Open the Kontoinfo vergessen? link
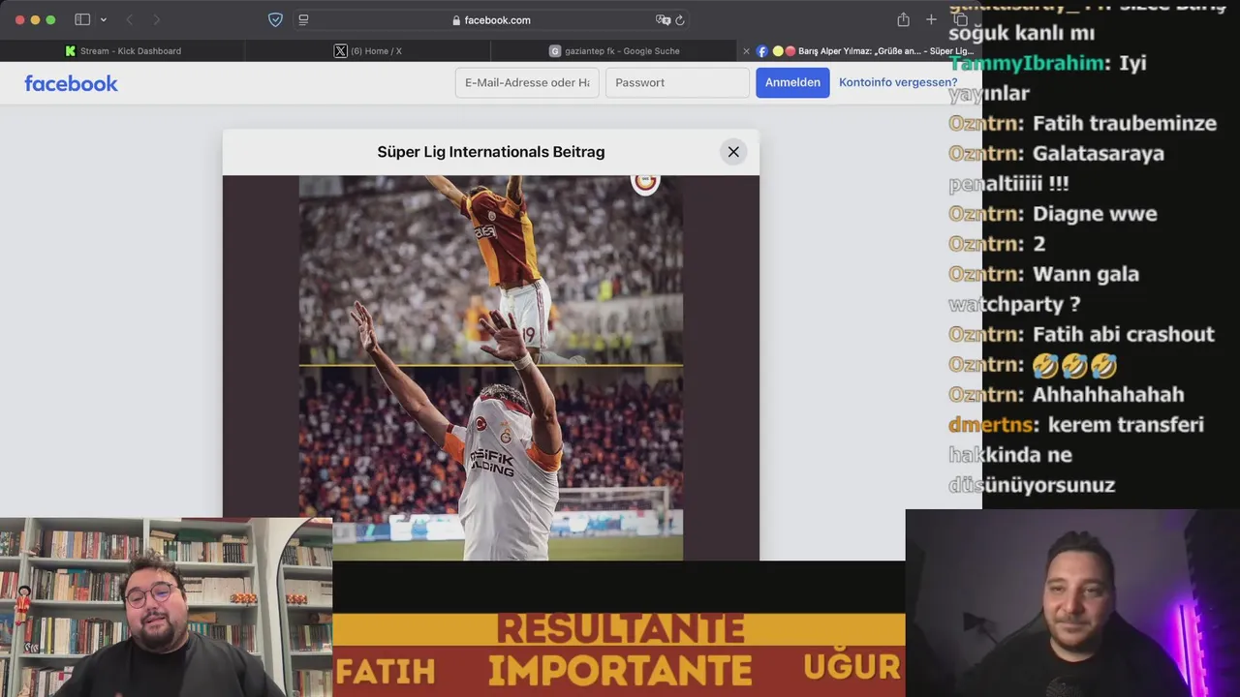The image size is (1240, 697). coord(898,82)
